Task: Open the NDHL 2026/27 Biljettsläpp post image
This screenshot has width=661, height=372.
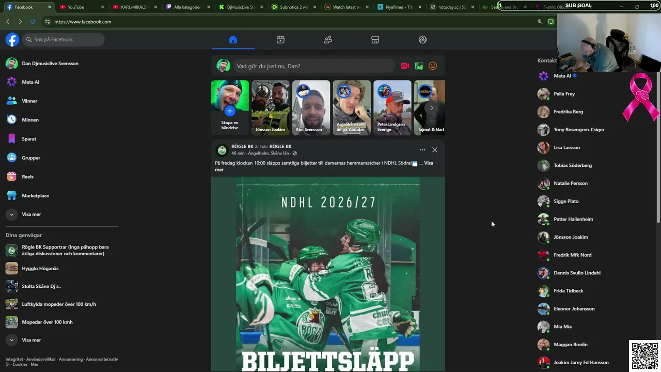Action: tap(328, 274)
